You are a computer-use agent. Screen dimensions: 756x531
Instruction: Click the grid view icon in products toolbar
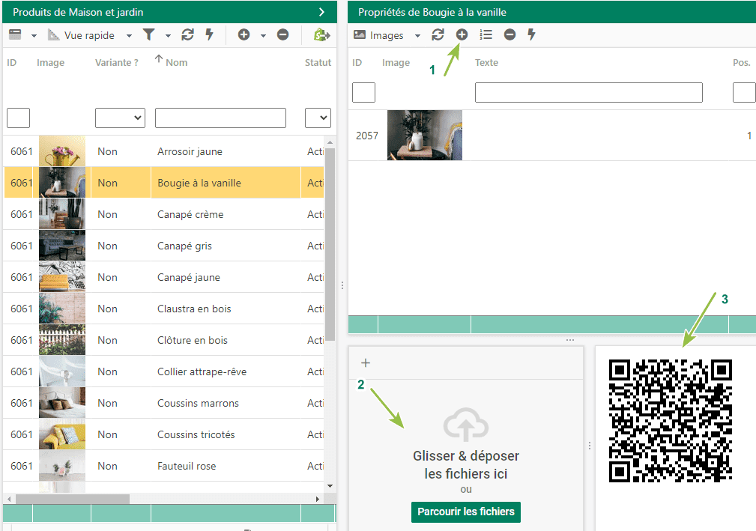(x=16, y=34)
